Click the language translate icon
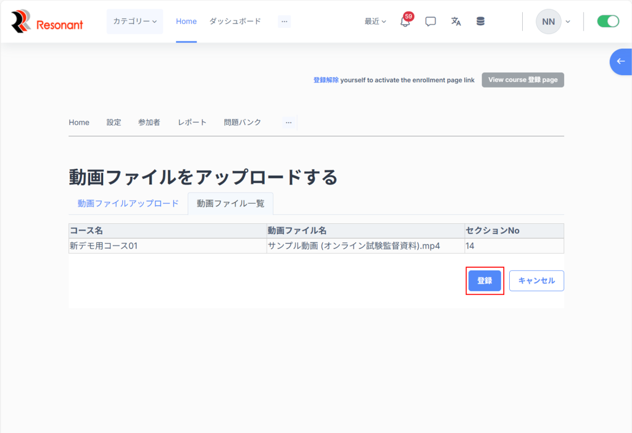The width and height of the screenshot is (632, 433). click(x=456, y=22)
